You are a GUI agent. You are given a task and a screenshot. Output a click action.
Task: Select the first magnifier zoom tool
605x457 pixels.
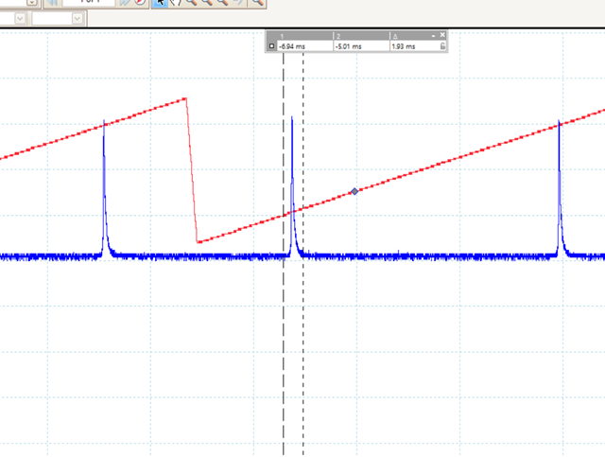191,2
